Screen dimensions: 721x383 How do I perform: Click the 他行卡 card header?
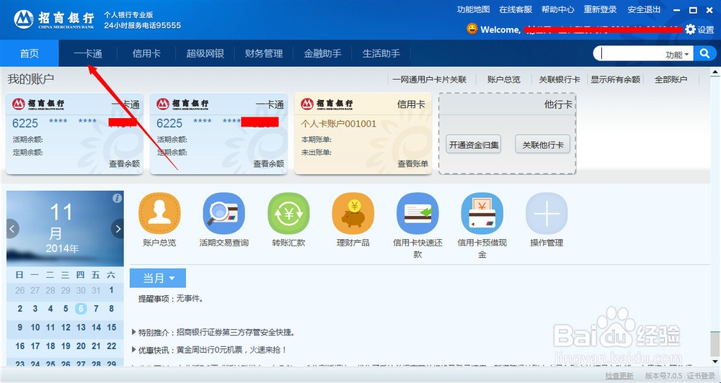[558, 104]
